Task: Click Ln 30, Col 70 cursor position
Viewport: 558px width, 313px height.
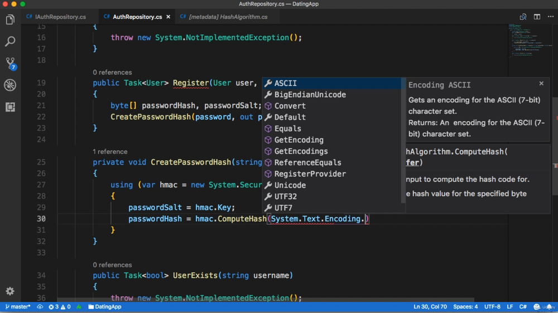Action: (x=430, y=307)
